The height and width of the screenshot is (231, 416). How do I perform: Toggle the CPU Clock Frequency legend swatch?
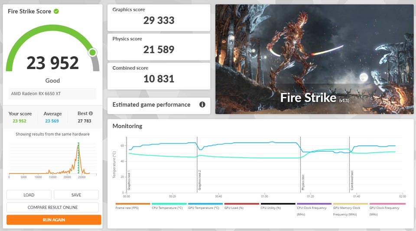tap(314, 204)
